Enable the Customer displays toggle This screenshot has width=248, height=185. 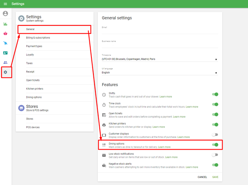[x=215, y=135]
